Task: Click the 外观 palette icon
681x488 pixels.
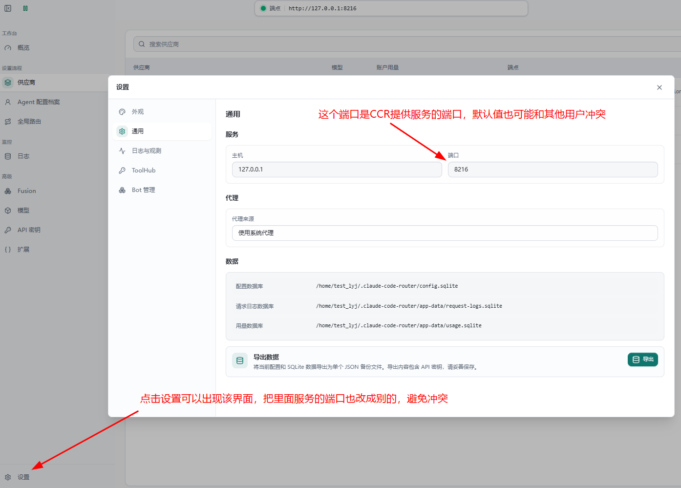Action: pyautogui.click(x=122, y=112)
